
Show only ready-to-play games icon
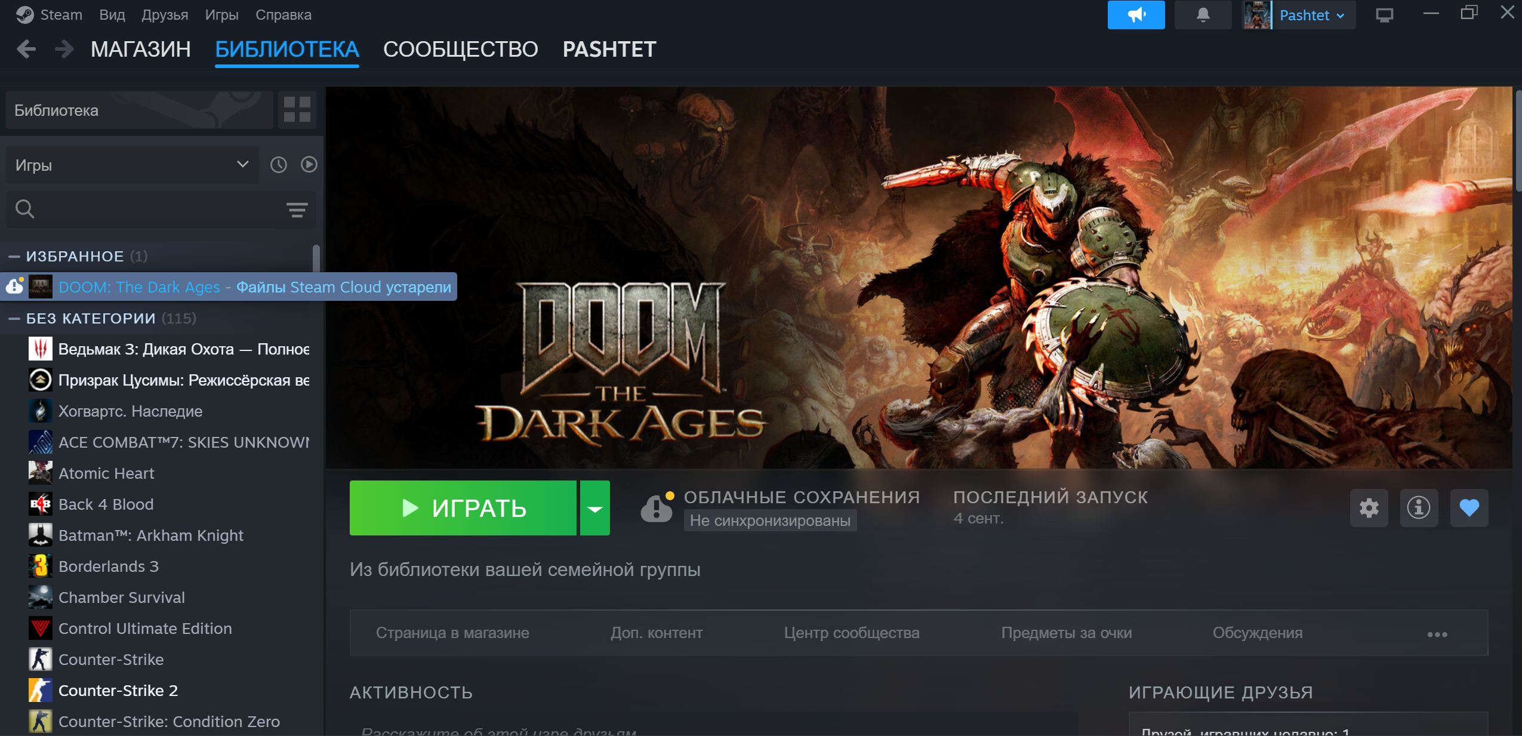309,165
